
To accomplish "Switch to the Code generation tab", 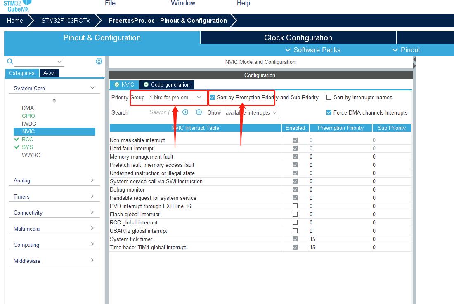I will pyautogui.click(x=167, y=84).
